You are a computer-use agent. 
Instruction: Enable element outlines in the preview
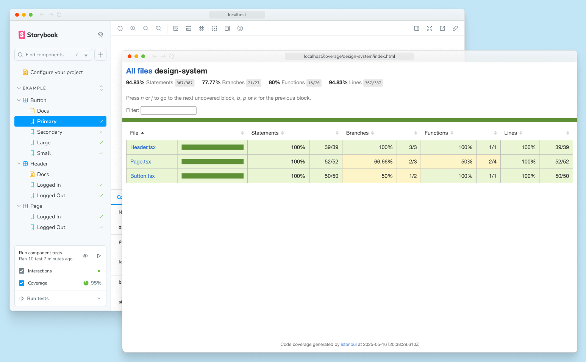tap(214, 28)
